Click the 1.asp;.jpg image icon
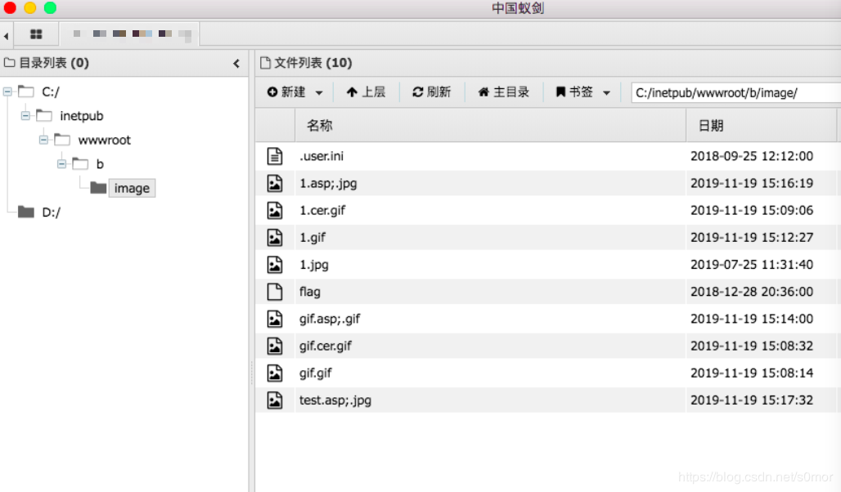This screenshot has width=841, height=492. (x=275, y=183)
